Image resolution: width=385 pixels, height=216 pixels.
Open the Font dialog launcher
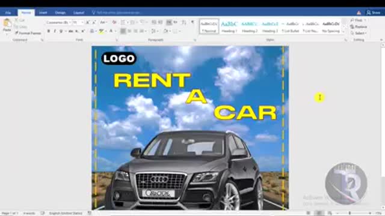[x=117, y=40]
